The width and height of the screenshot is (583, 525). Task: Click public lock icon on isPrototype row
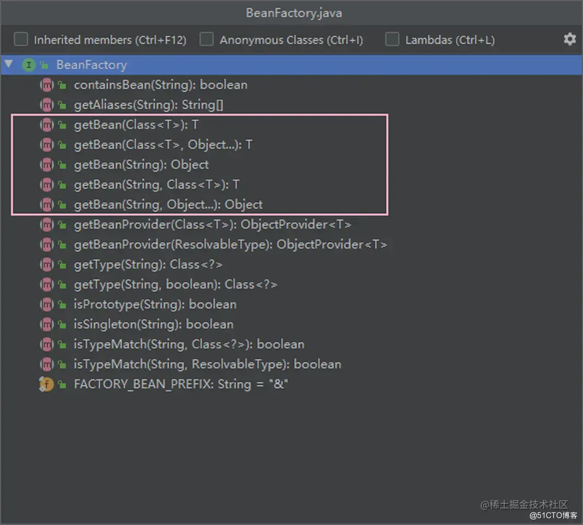(x=62, y=305)
